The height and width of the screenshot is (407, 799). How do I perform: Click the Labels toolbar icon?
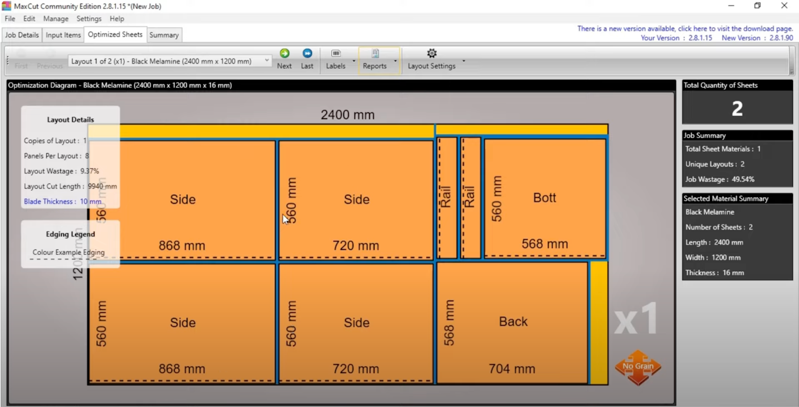(x=336, y=54)
